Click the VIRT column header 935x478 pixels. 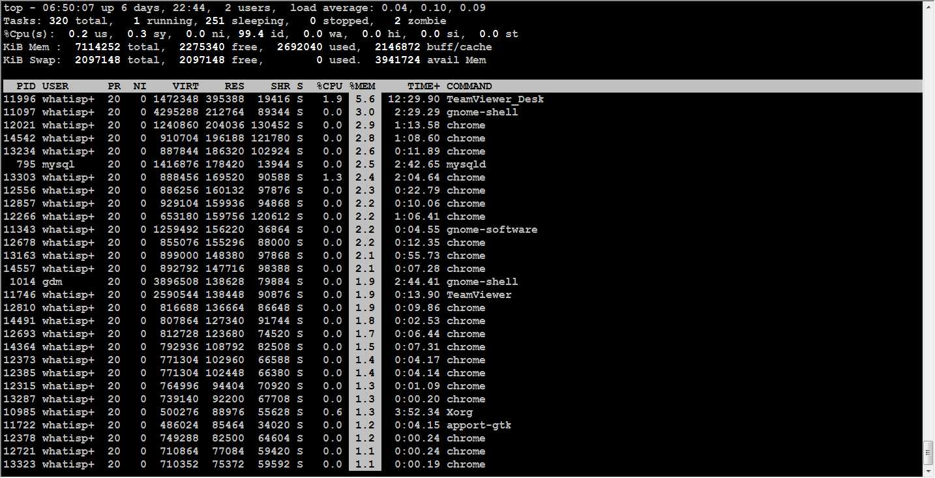[x=186, y=86]
